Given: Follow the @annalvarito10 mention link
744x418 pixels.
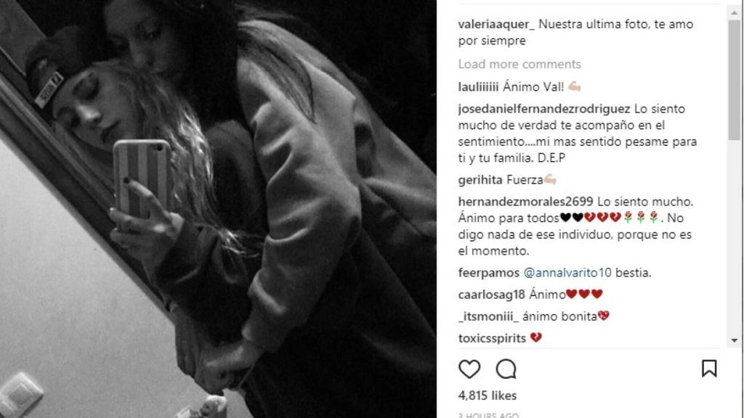Looking at the screenshot, I should [x=567, y=273].
